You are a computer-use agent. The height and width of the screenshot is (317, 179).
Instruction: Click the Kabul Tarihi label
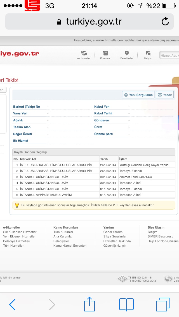(x=103, y=113)
